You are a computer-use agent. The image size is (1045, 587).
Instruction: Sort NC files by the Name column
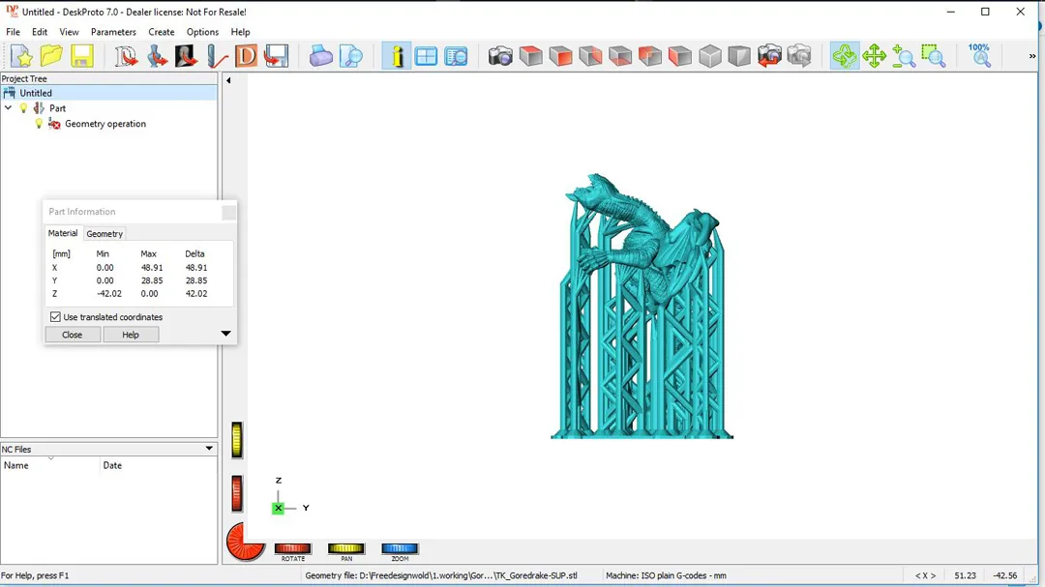click(50, 465)
